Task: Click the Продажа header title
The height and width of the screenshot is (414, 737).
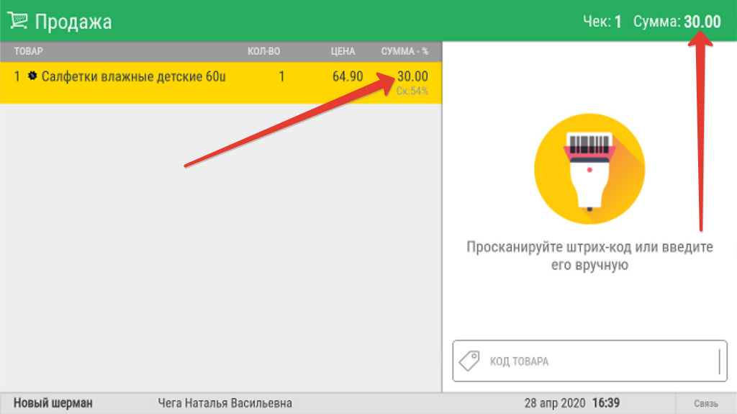Action: coord(73,22)
